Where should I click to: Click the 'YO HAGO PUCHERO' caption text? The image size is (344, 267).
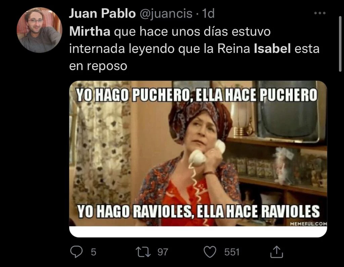click(x=133, y=95)
